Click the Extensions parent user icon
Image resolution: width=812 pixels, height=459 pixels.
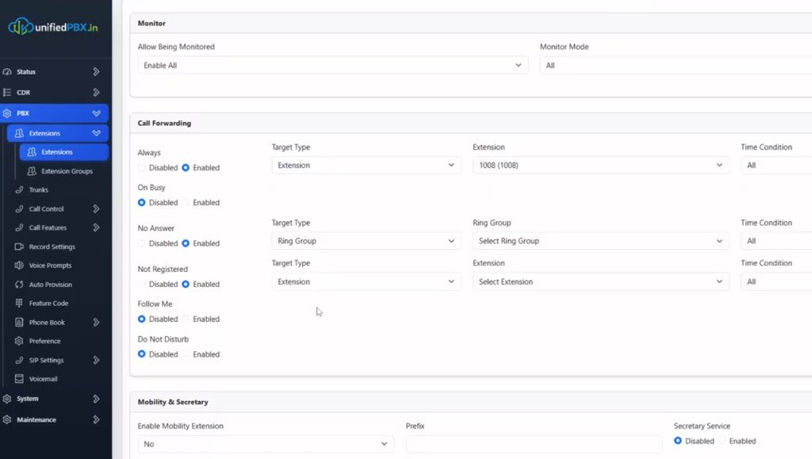point(19,133)
